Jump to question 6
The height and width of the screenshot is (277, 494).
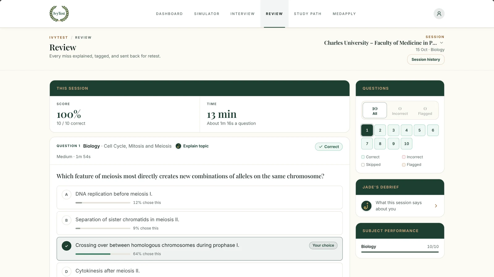pyautogui.click(x=433, y=130)
